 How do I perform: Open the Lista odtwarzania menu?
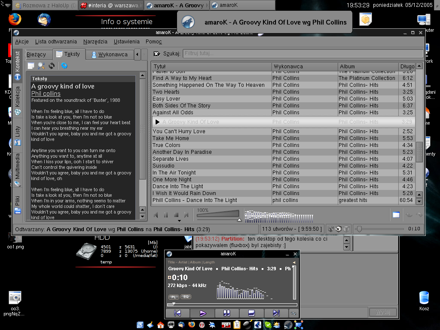click(56, 42)
